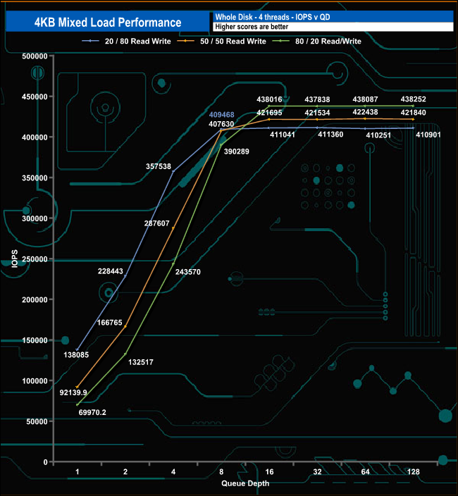Click the data label 407630
The image size is (458, 496).
pos(221,124)
